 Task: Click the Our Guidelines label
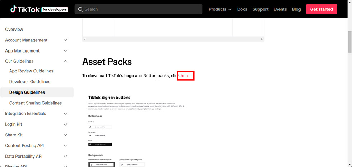[19, 61]
